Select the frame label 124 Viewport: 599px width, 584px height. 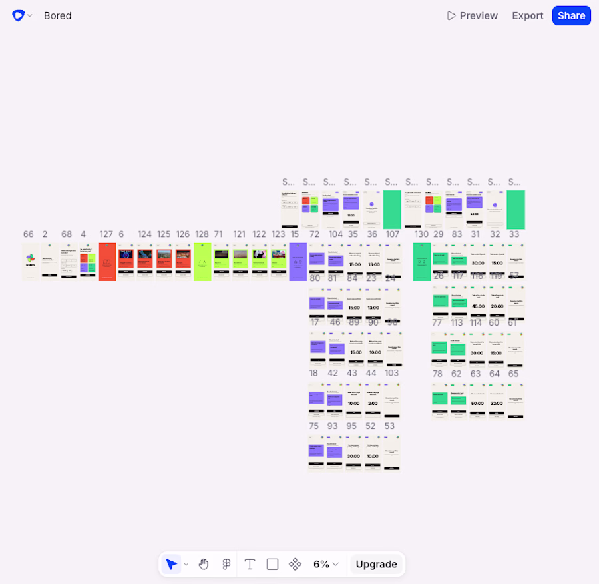pos(144,234)
